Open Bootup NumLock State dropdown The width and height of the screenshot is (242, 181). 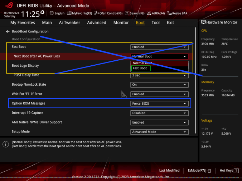point(159,85)
